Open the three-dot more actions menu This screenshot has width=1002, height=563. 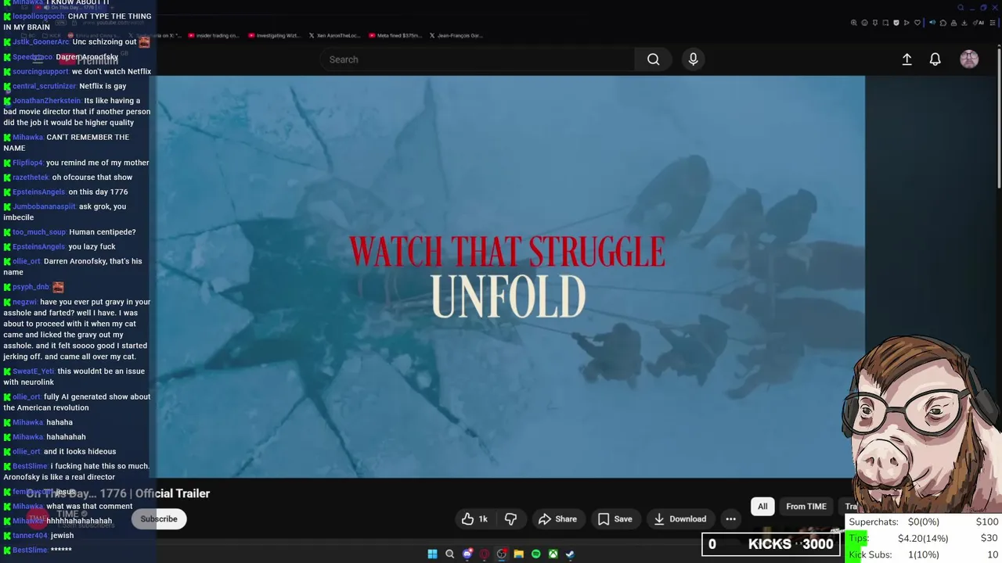point(730,519)
